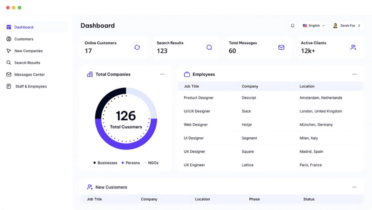Click the New Customers add-user icon
Viewport: 372px width, 210px height.
point(90,187)
